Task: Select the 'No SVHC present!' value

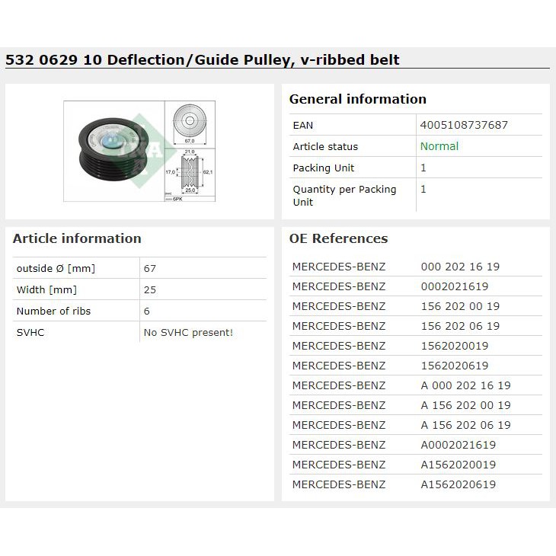Action: point(188,332)
